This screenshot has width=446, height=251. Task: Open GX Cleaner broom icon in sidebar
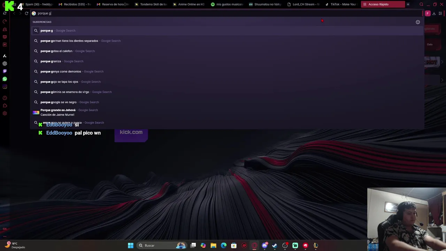5,29
